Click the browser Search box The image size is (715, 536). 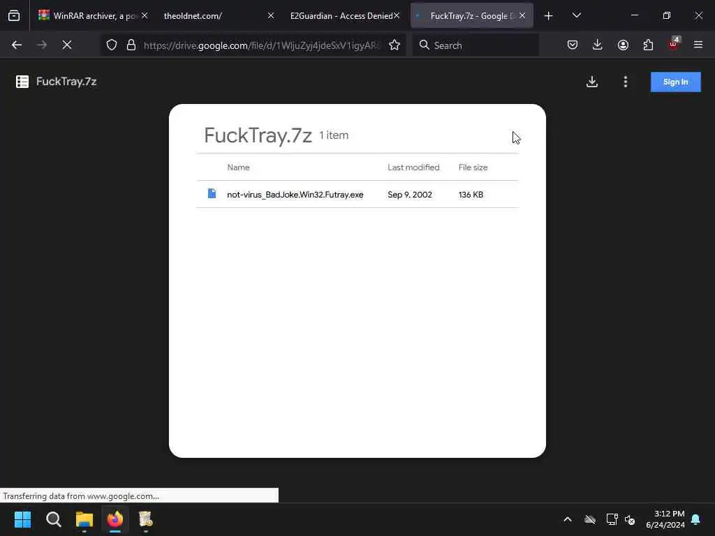click(x=476, y=45)
